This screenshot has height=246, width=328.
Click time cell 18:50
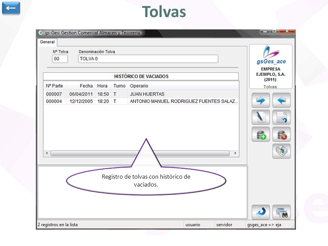pos(103,94)
